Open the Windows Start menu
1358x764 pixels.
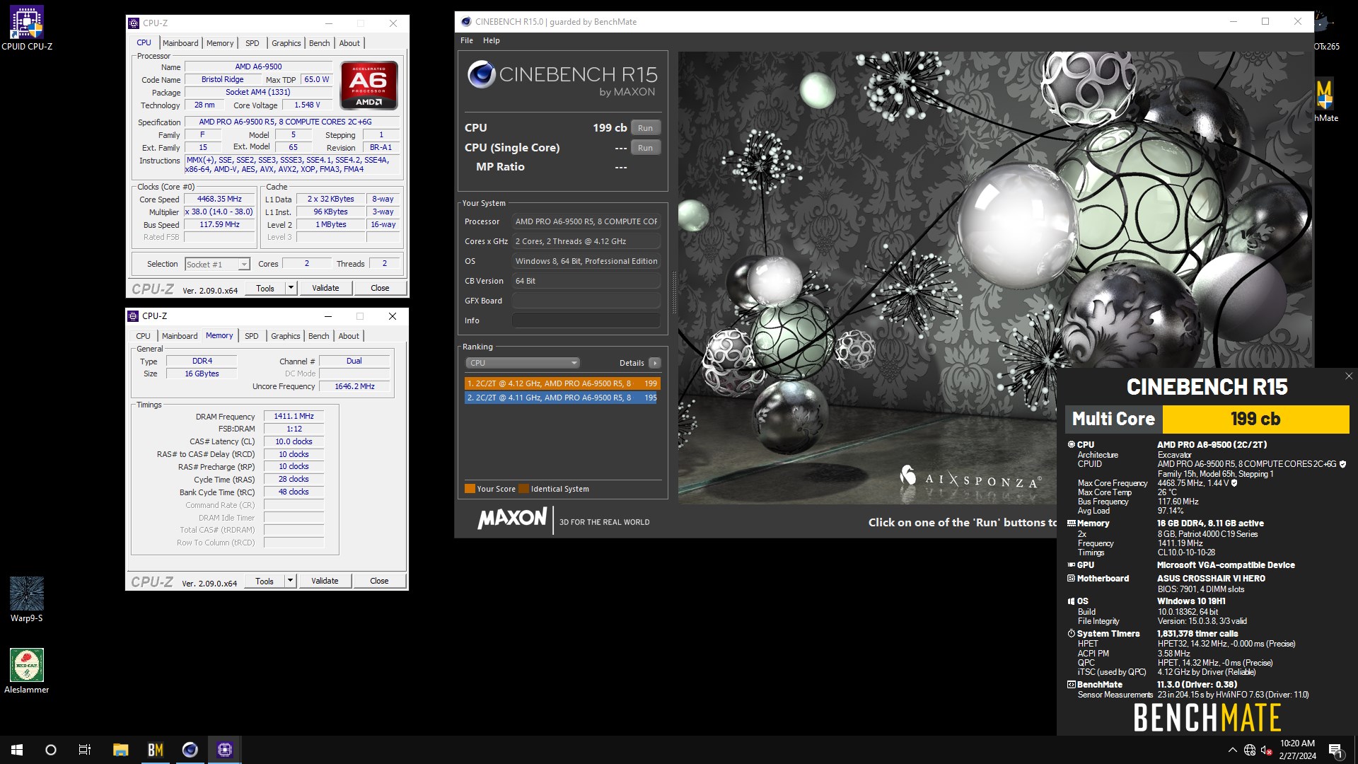pyautogui.click(x=17, y=750)
